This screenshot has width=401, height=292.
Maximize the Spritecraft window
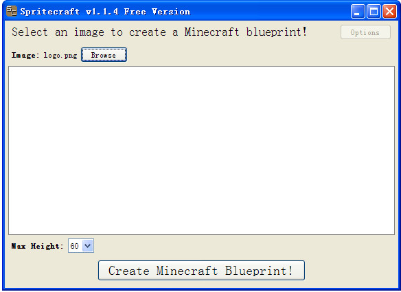374,12
